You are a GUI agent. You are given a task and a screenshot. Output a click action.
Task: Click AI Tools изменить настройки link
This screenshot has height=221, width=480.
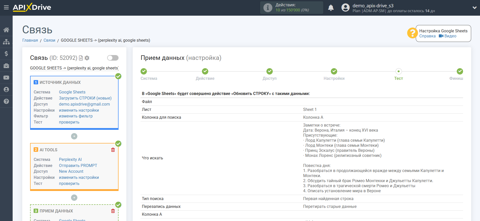pyautogui.click(x=79, y=178)
